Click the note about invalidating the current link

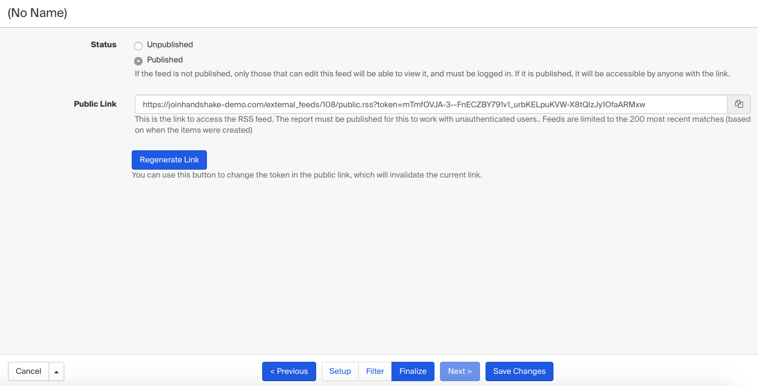306,175
